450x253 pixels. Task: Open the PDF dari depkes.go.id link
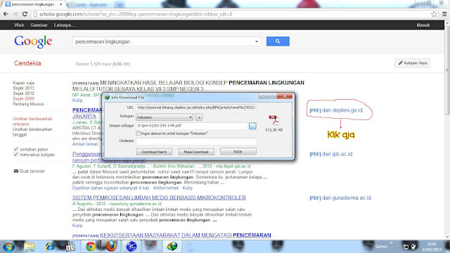pyautogui.click(x=336, y=110)
